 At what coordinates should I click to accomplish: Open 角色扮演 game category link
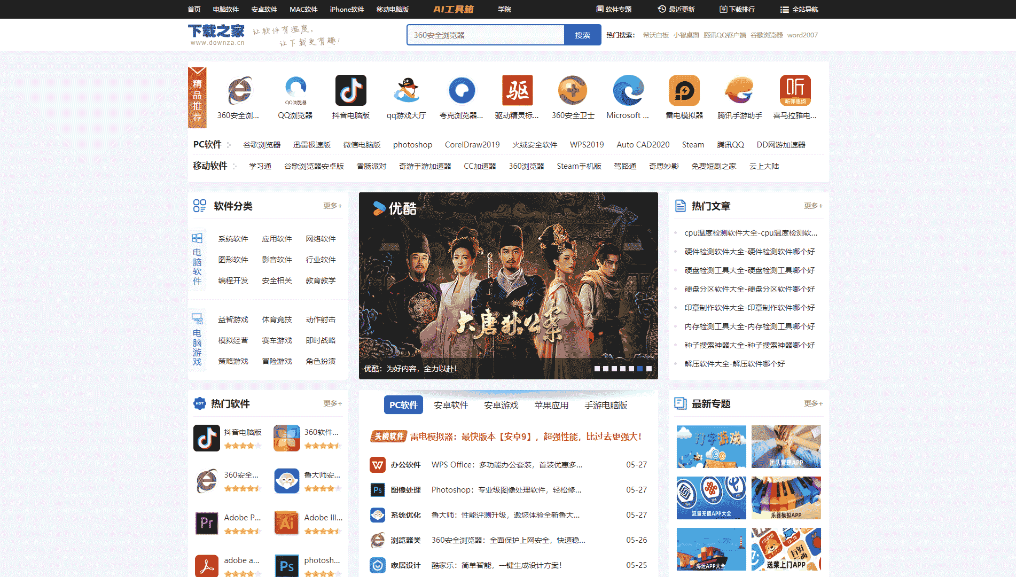[321, 361]
